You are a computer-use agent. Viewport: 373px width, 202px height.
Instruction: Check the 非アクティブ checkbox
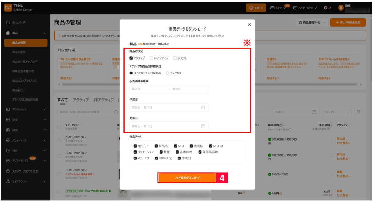pos(151,58)
